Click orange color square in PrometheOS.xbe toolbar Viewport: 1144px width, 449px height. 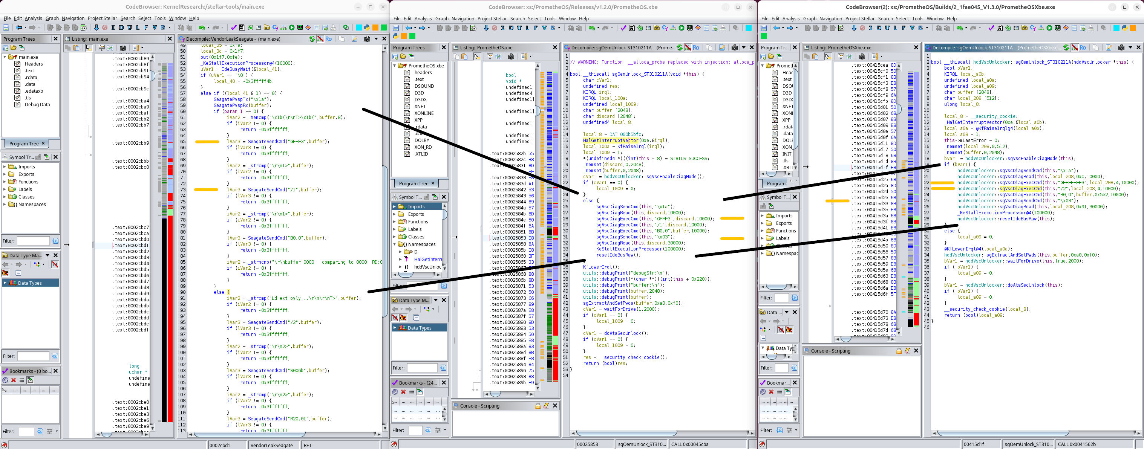(404, 37)
